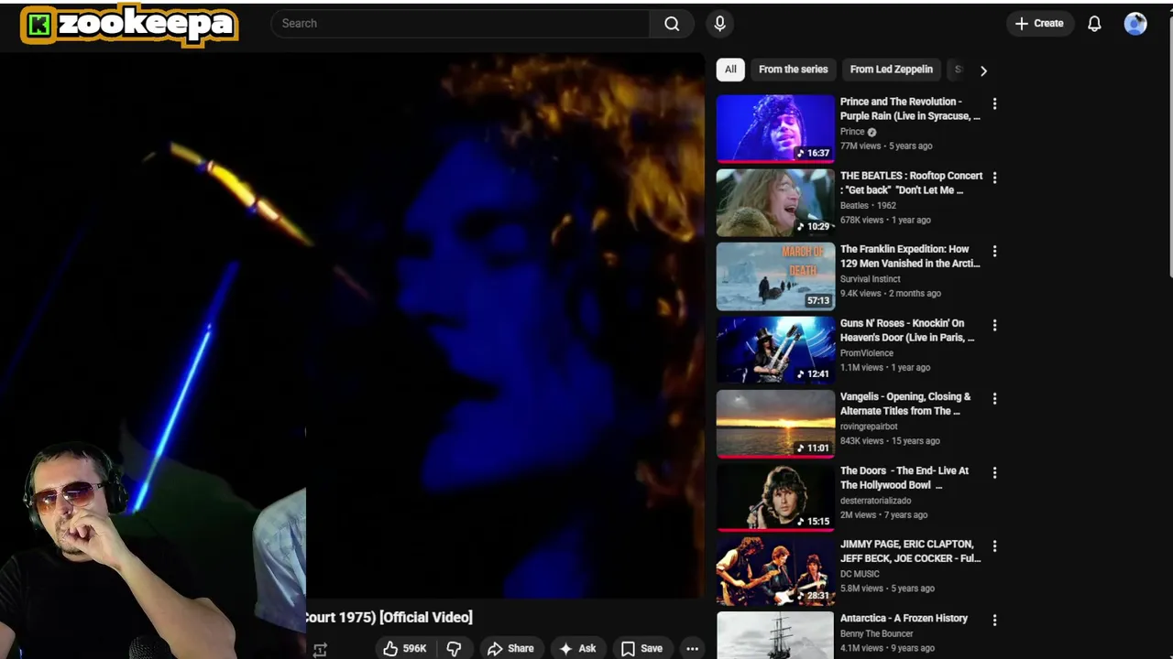Click the Create button
This screenshot has height=659, width=1173.
click(1039, 24)
